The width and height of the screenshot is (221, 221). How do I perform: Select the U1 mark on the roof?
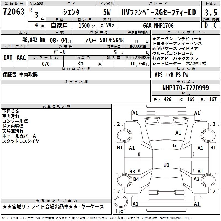(166, 165)
